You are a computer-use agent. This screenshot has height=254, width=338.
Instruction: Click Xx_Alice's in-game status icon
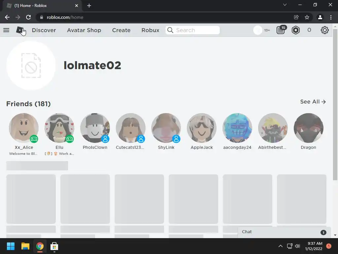34,139
